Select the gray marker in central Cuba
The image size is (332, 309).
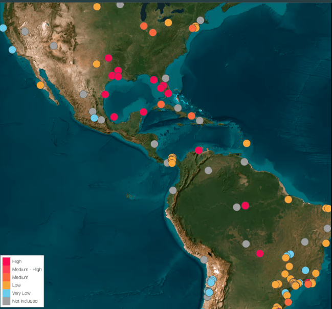point(178,108)
